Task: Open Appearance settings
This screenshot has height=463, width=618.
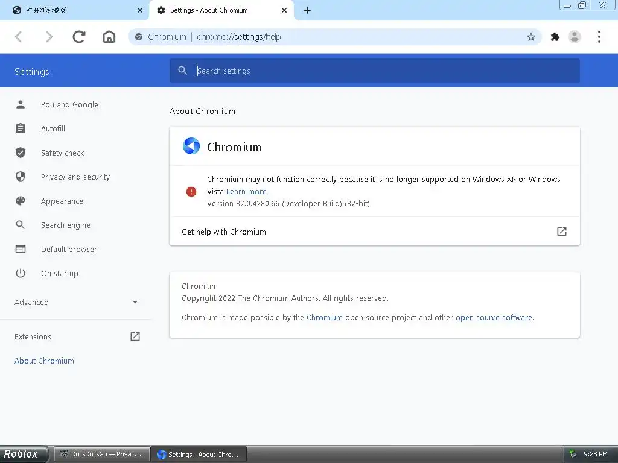Action: 62,201
